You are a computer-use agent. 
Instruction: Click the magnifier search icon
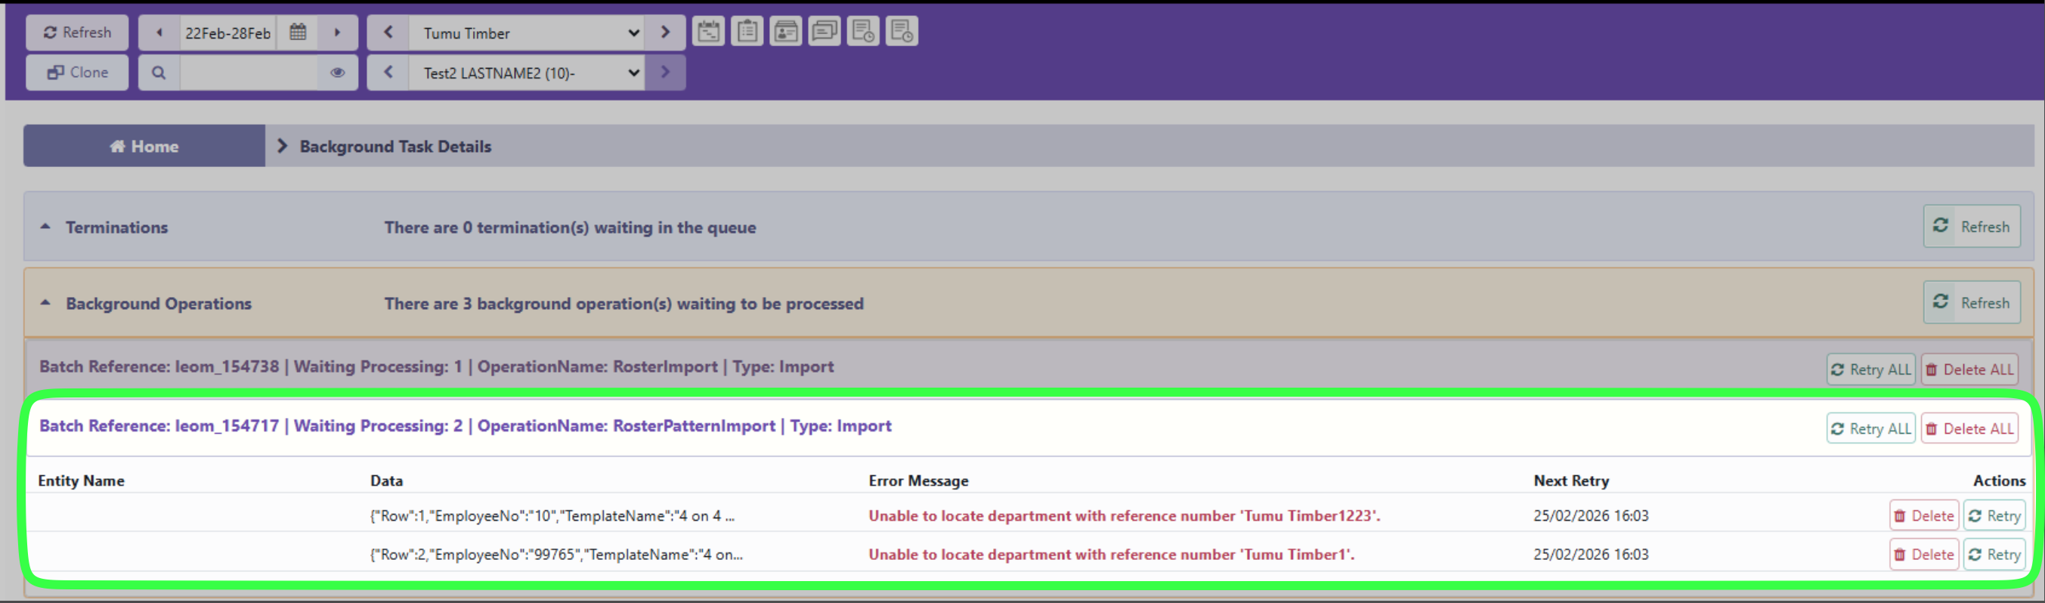(x=159, y=73)
